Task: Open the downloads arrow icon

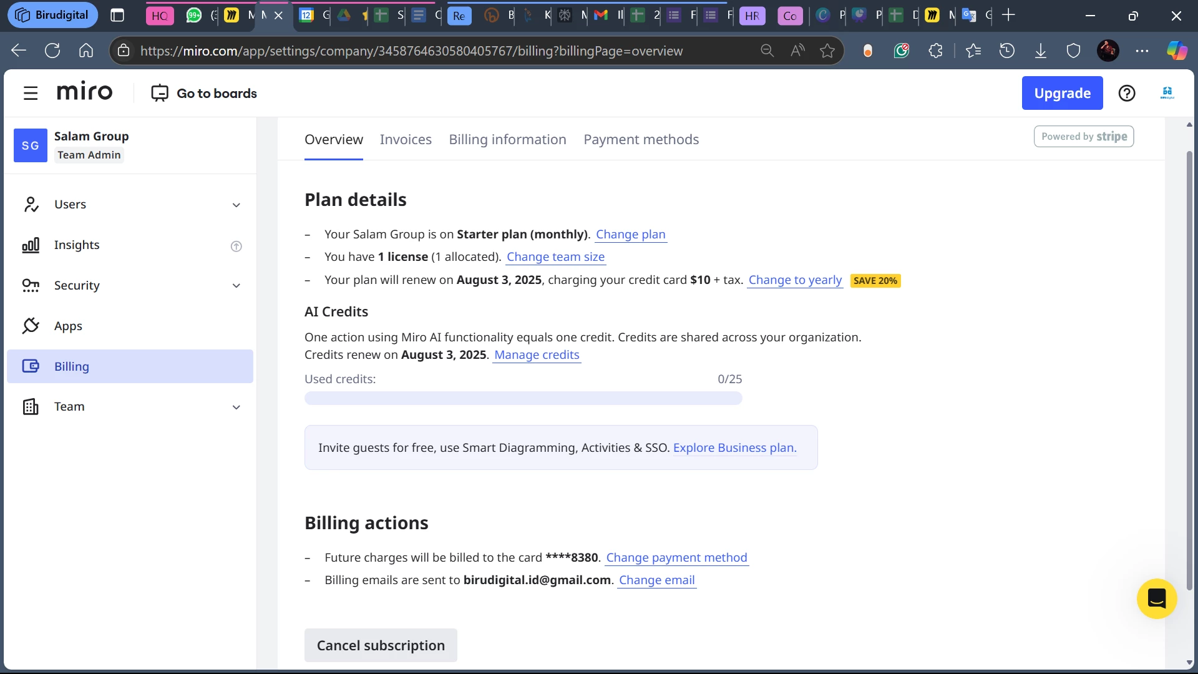Action: [1040, 51]
